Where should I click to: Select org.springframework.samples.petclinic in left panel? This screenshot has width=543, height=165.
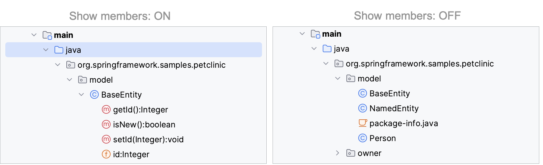[x=151, y=65]
